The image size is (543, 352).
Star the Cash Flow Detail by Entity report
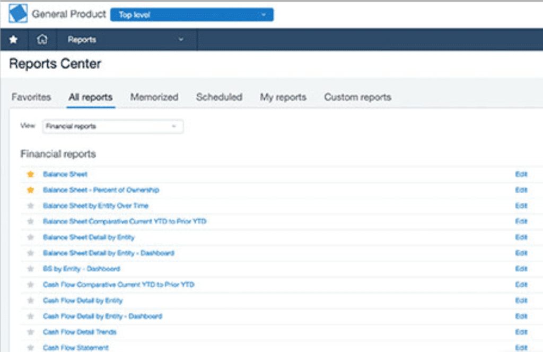31,301
